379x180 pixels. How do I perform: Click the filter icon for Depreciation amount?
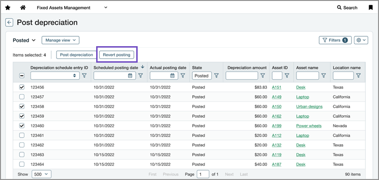pos(263,75)
